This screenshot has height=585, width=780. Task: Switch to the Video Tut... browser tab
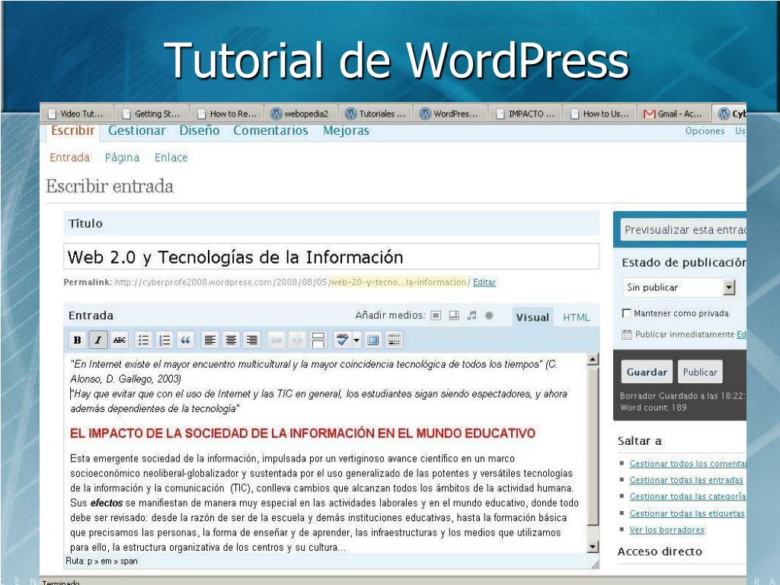77,114
